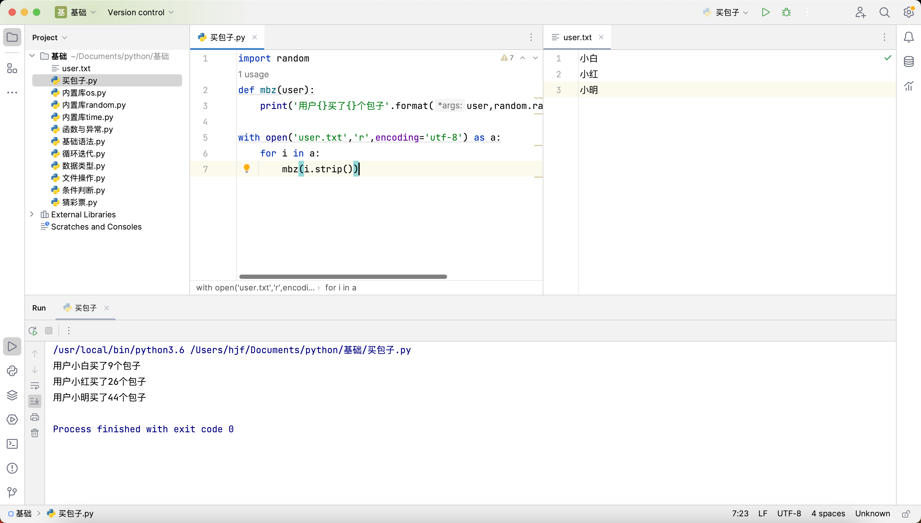Collapse the 基础 project root folder
Viewport: 921px width, 523px height.
(x=32, y=56)
